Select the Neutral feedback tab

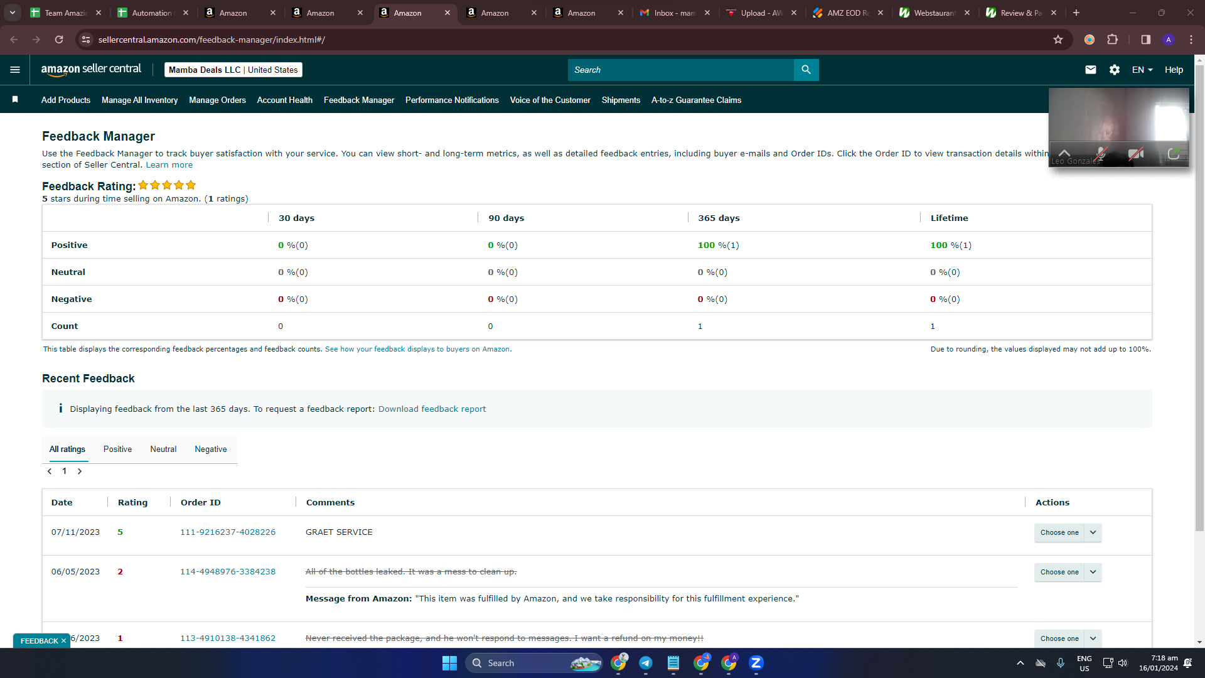coord(163,449)
